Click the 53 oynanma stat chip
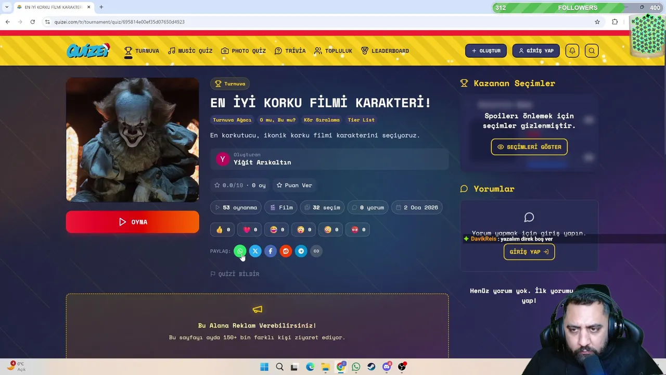 (236, 207)
